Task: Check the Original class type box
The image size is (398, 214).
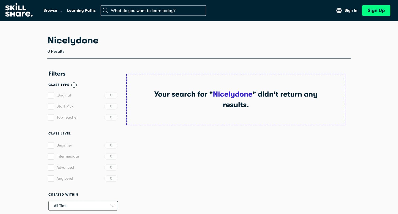Action: pyautogui.click(x=51, y=95)
